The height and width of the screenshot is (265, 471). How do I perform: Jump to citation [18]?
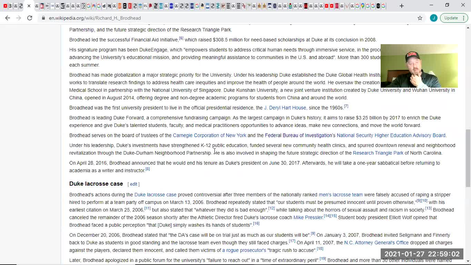coord(320,249)
